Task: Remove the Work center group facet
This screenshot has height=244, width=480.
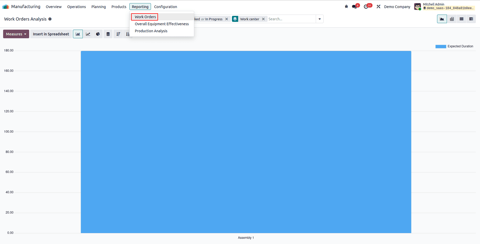Action: [x=263, y=19]
